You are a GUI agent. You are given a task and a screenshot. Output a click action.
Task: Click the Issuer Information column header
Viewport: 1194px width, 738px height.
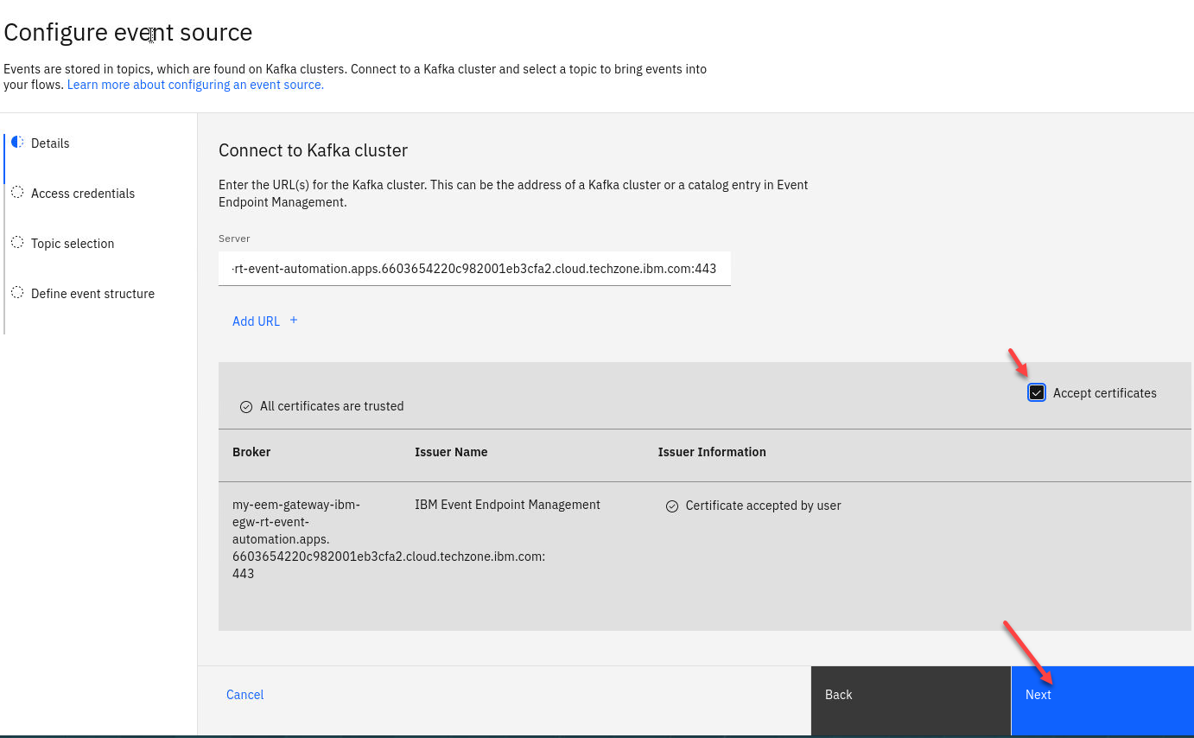coord(712,452)
